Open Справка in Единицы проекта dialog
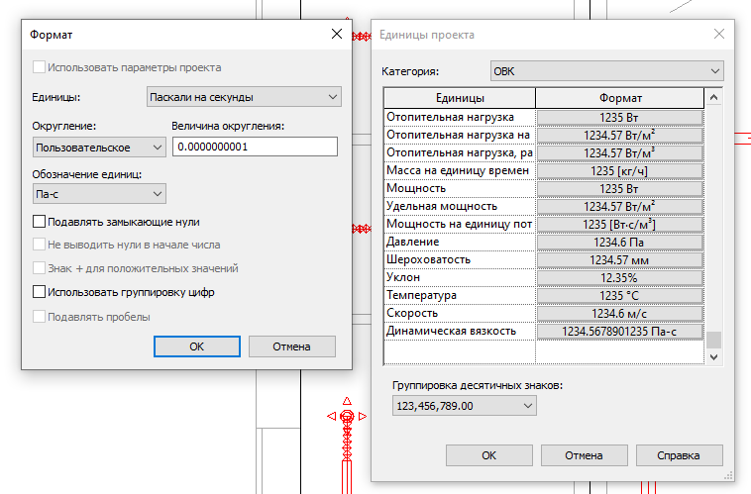This screenshot has height=494, width=751. [679, 455]
